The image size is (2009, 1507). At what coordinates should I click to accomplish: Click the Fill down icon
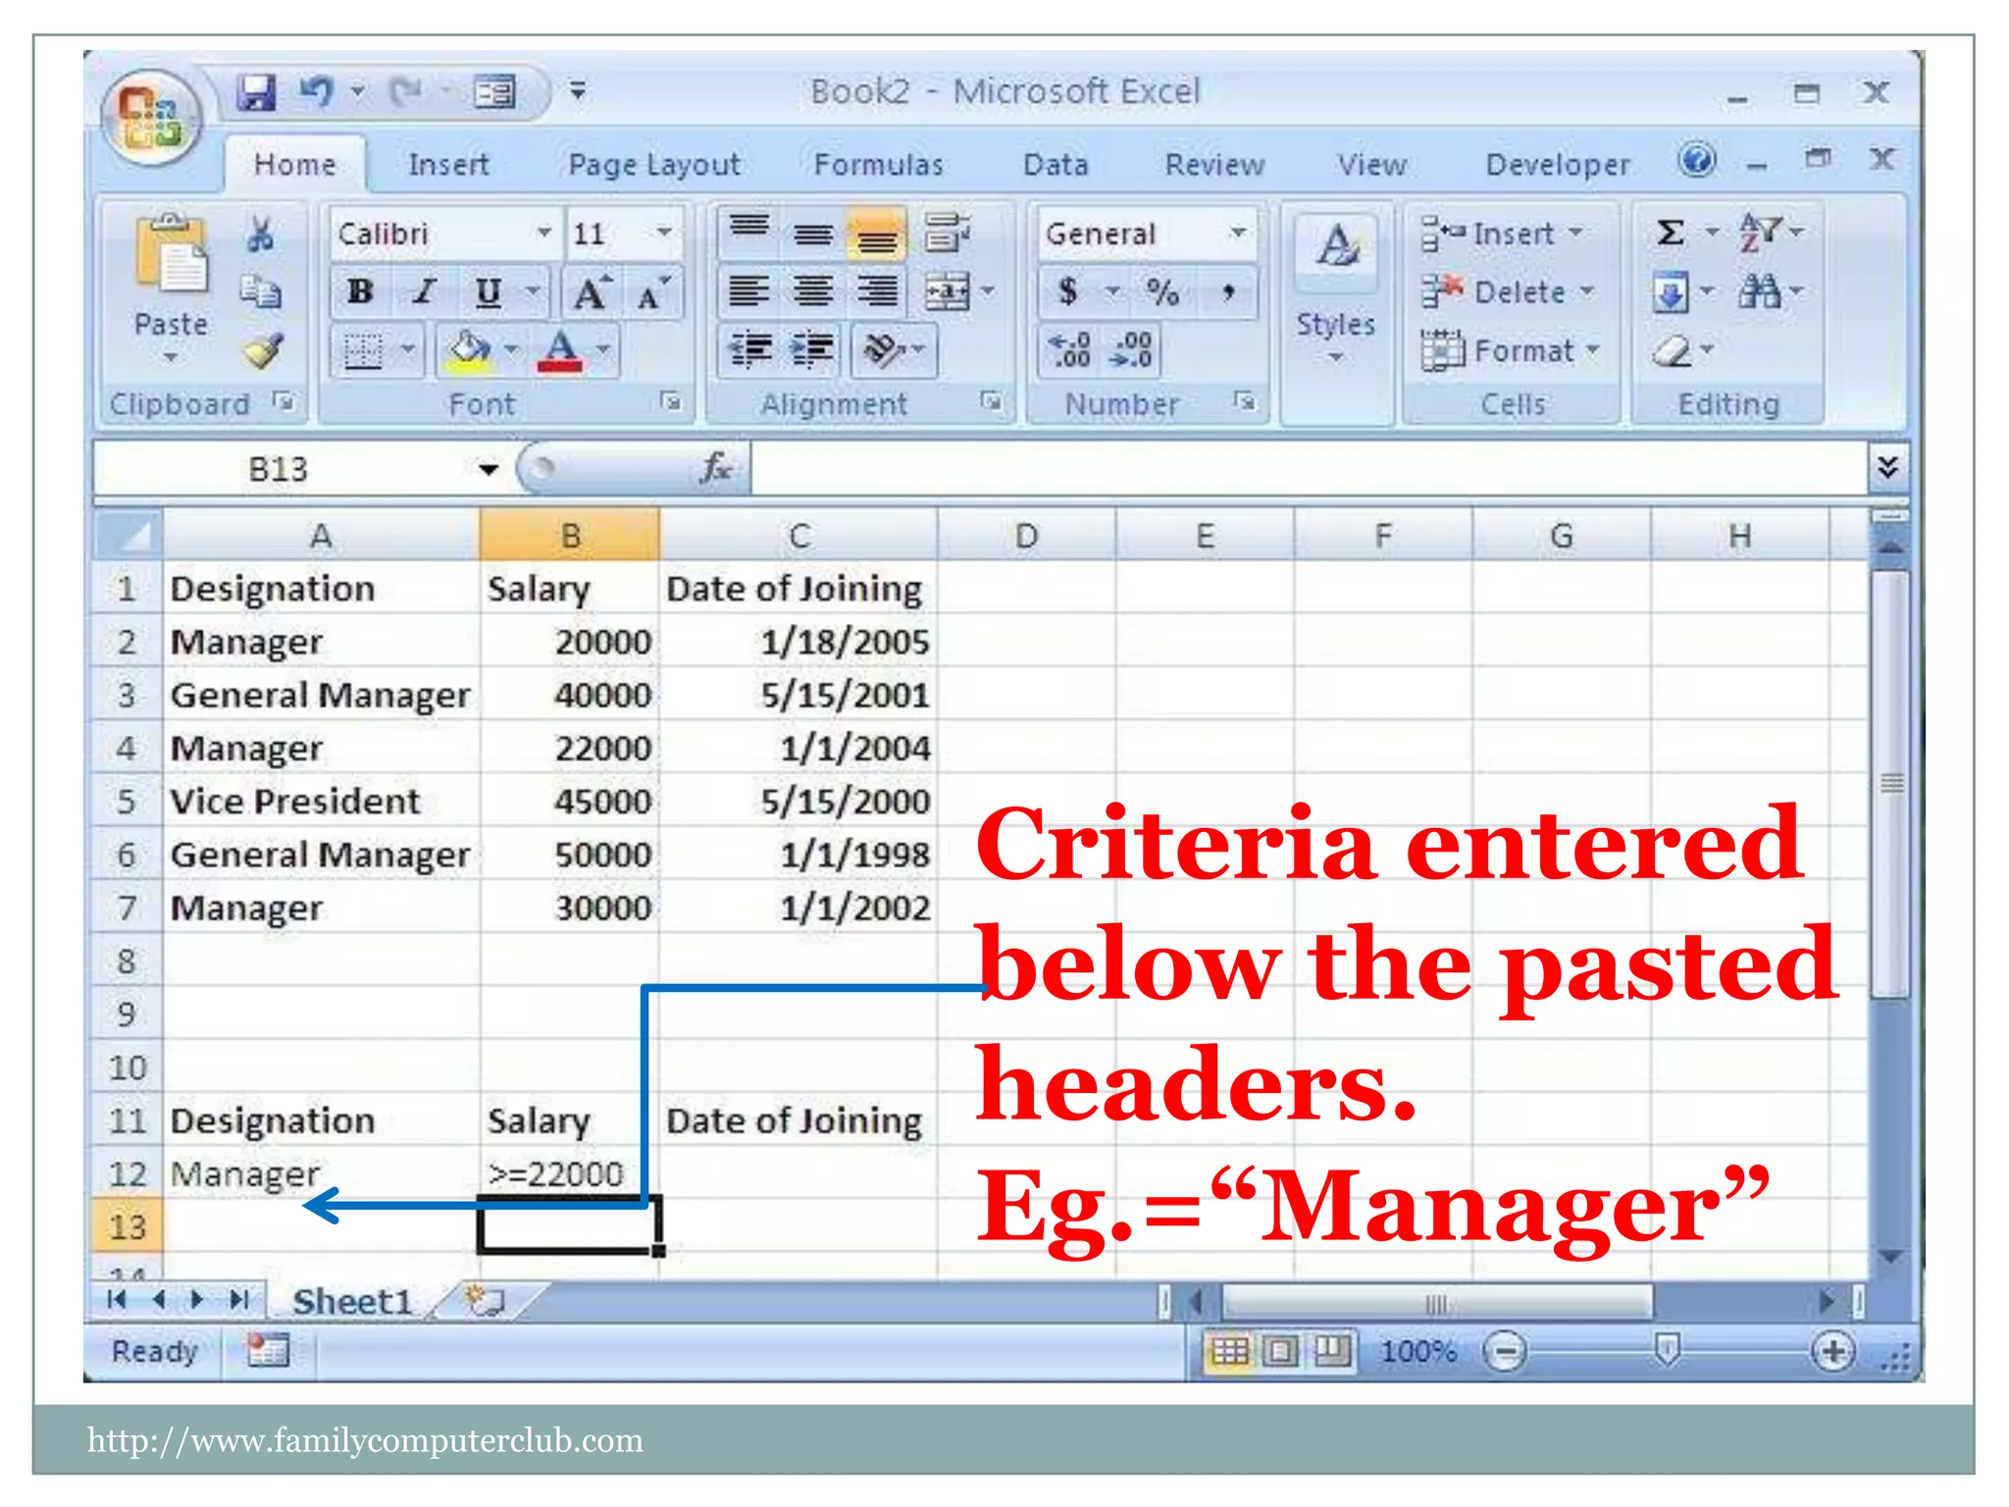tap(1672, 292)
